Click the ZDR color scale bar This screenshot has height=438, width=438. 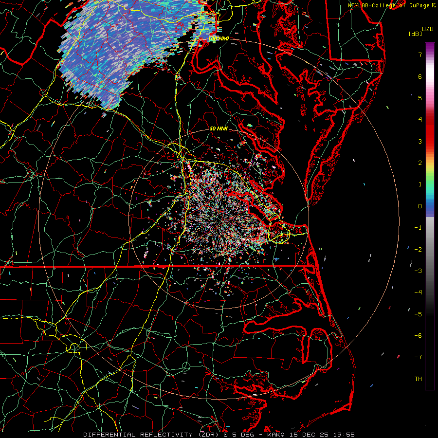[x=430, y=216]
